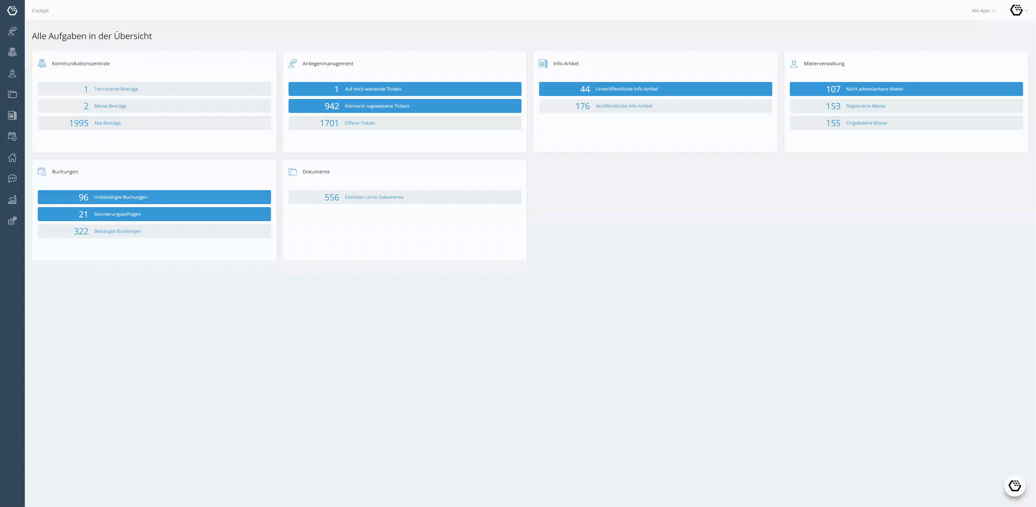This screenshot has height=507, width=1036.
Task: Open Meine Beiträge row
Action: point(155,106)
